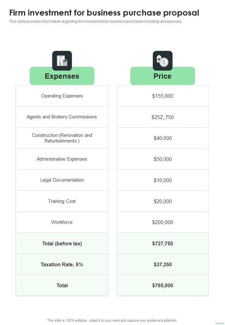Click the price tag dollar icon
The height and width of the screenshot is (325, 225).
point(162,60)
